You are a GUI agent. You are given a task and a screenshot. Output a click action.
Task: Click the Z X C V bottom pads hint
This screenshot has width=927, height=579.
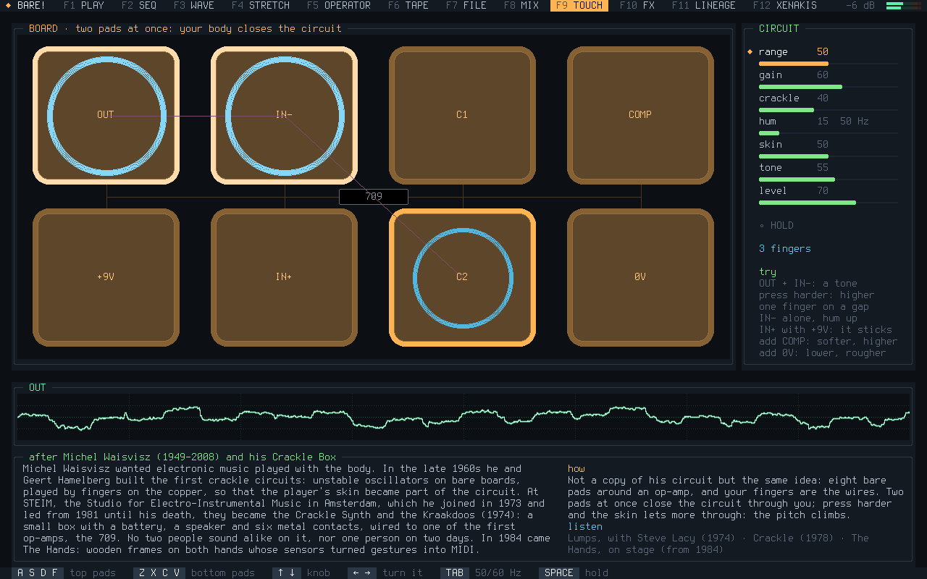click(194, 573)
